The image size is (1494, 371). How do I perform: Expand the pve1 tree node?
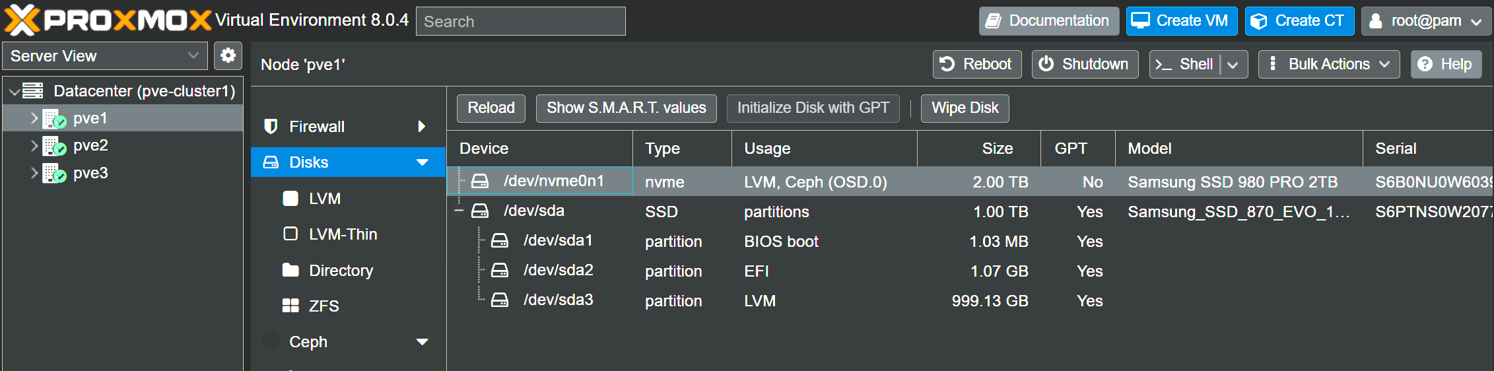tap(34, 118)
